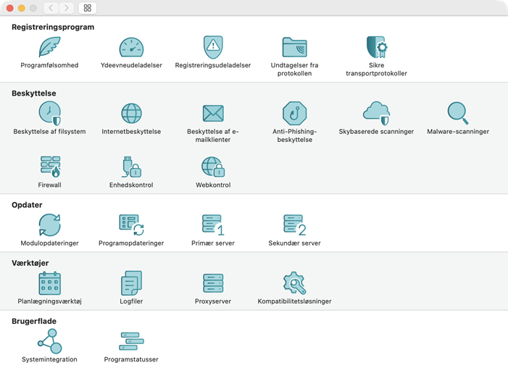Click the Ydeevneudeladelser label
Screen dimensions: 508x368
(x=131, y=65)
